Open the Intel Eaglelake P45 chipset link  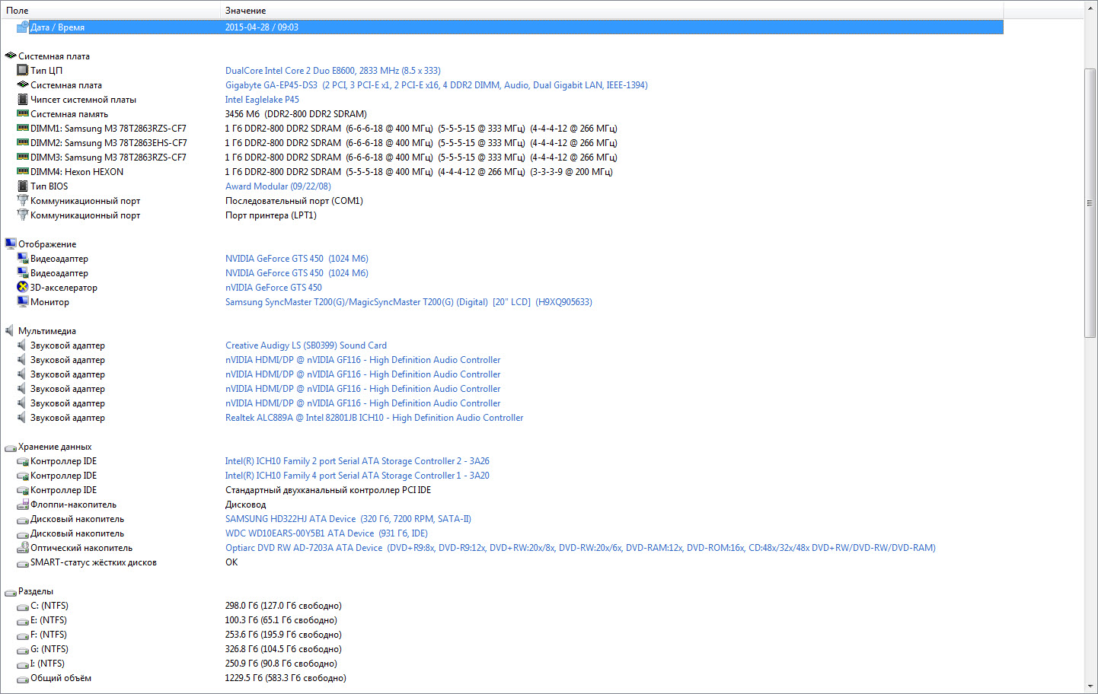coord(262,100)
